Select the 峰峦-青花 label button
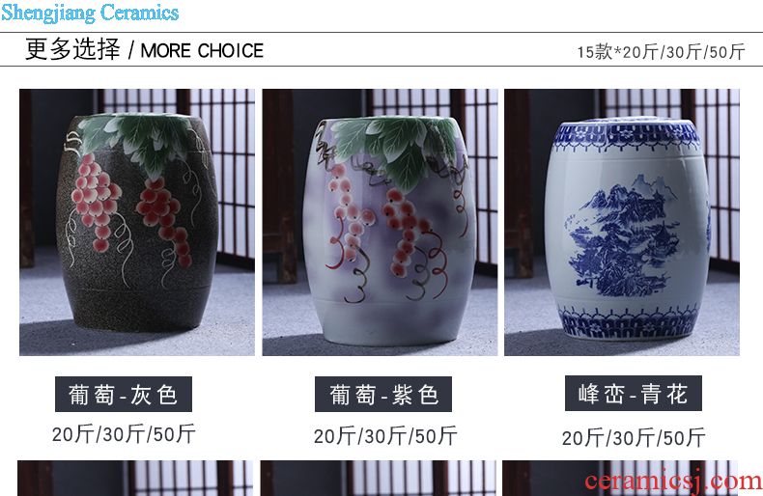This screenshot has height=496, width=763. point(633,394)
